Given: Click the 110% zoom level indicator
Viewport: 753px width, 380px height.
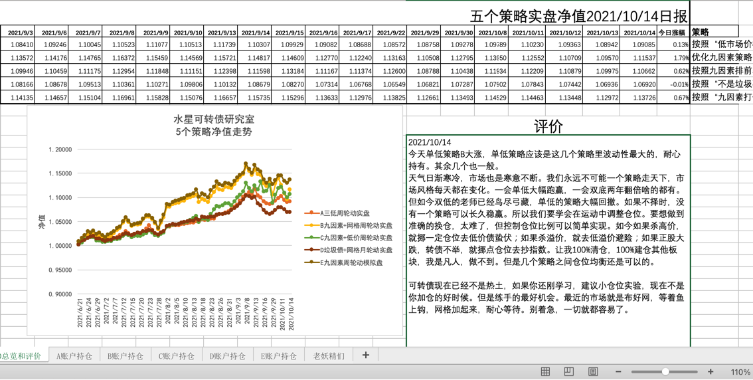Looking at the screenshot, I should click(x=740, y=372).
